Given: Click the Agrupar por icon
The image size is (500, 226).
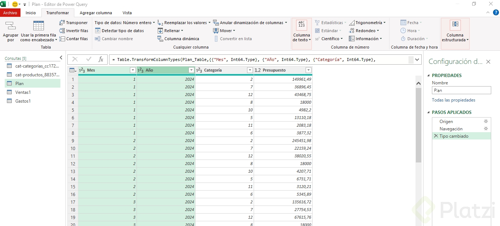Looking at the screenshot, I should pyautogui.click(x=11, y=26).
